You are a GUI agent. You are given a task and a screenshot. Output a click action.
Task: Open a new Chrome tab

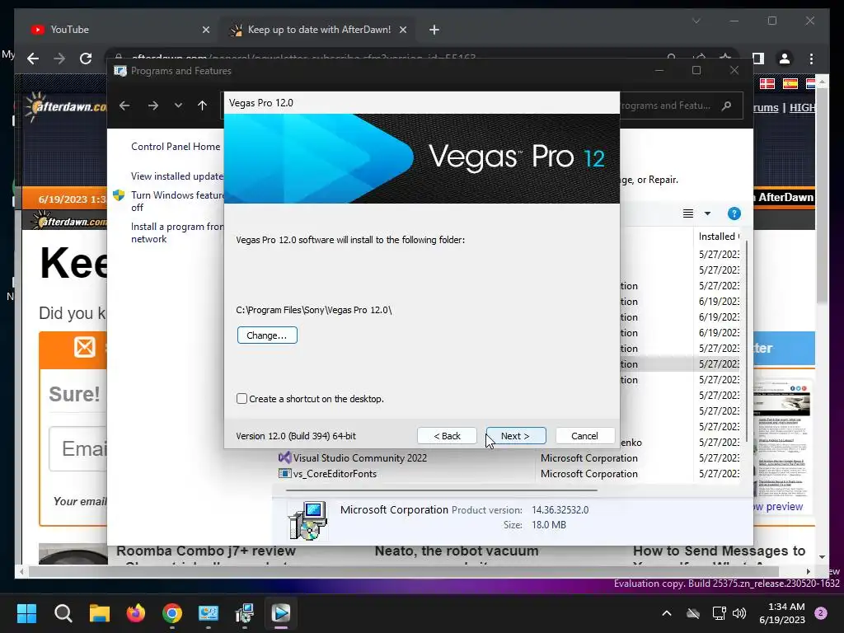434,30
